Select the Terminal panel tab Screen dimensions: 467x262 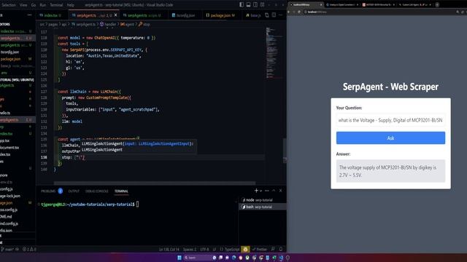click(x=121, y=191)
